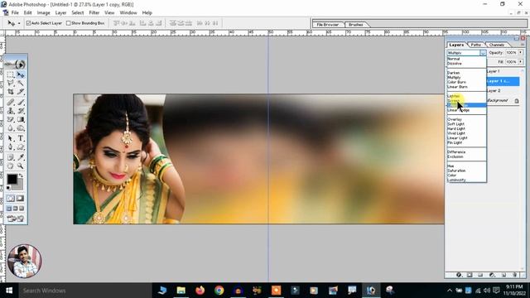Select the Pen tool
This screenshot has width=530, height=298.
coord(11,147)
